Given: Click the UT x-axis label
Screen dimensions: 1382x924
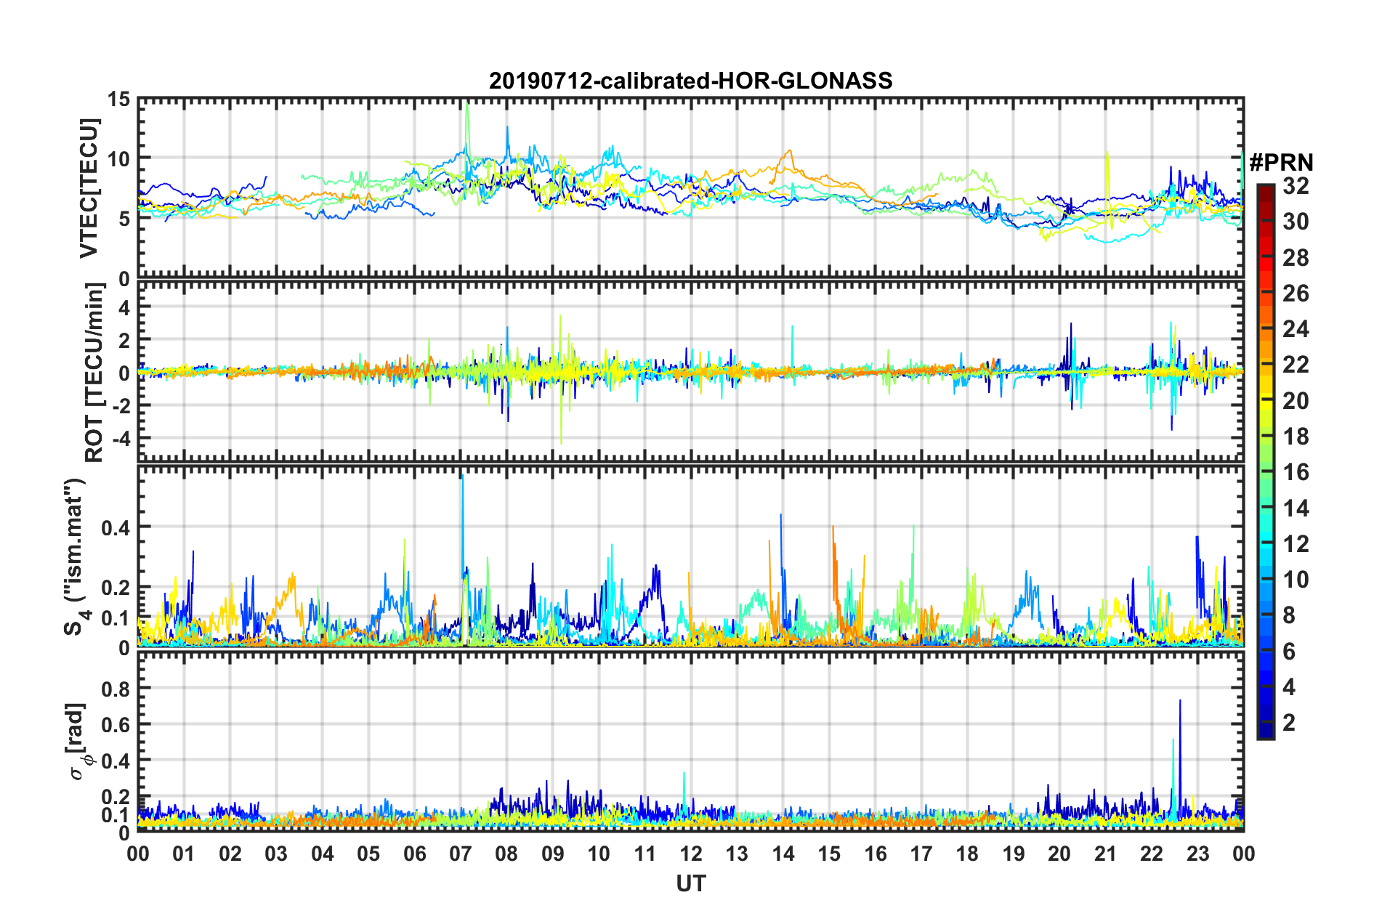Looking at the screenshot, I should point(691,883).
